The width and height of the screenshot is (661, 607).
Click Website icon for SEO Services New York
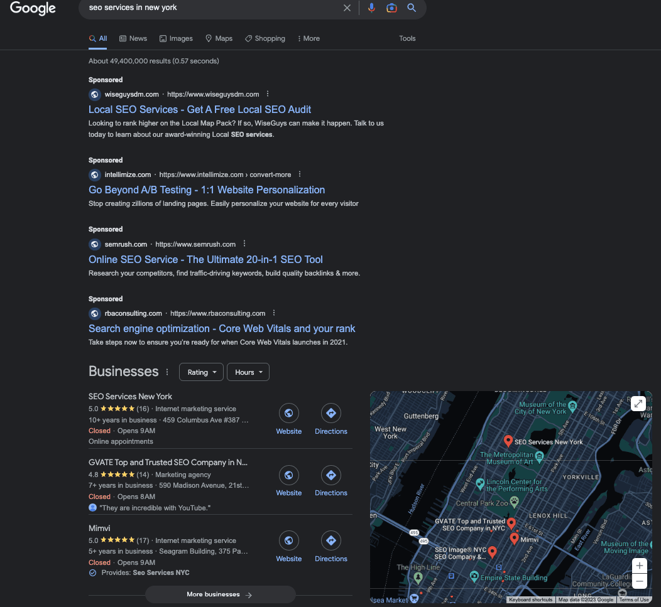[289, 413]
